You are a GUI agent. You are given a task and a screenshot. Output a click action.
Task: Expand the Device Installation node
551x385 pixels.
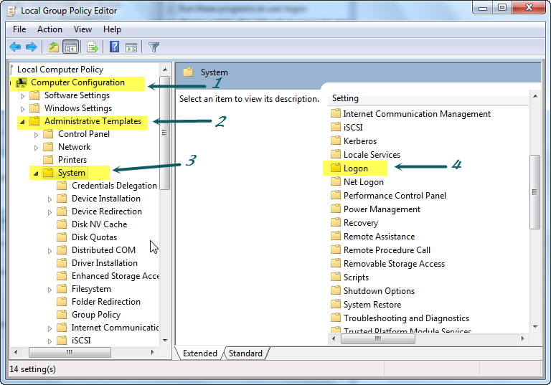[50, 199]
